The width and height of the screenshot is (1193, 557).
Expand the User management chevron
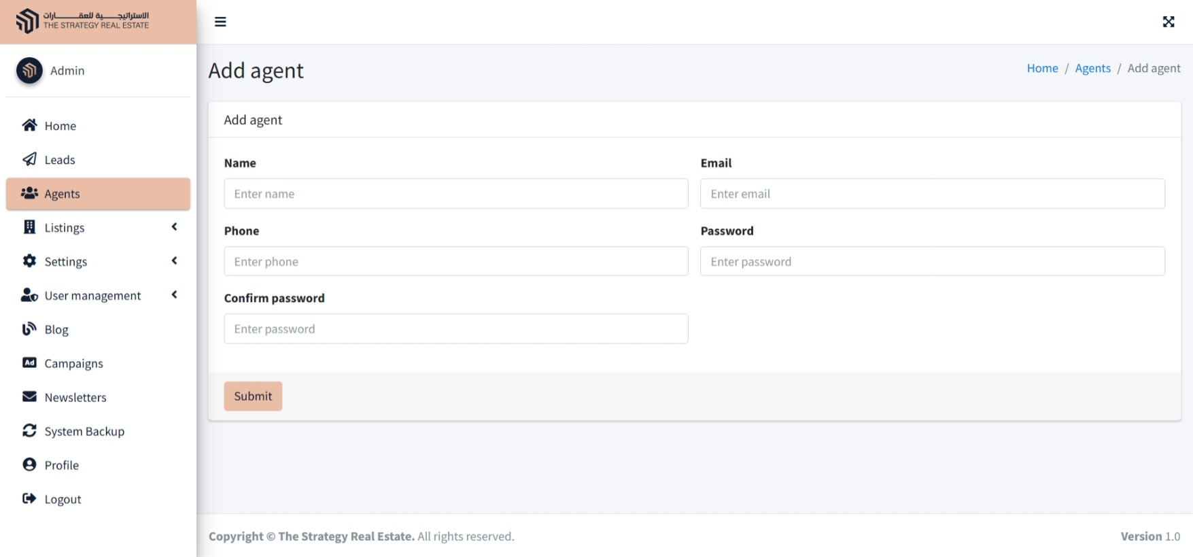175,295
